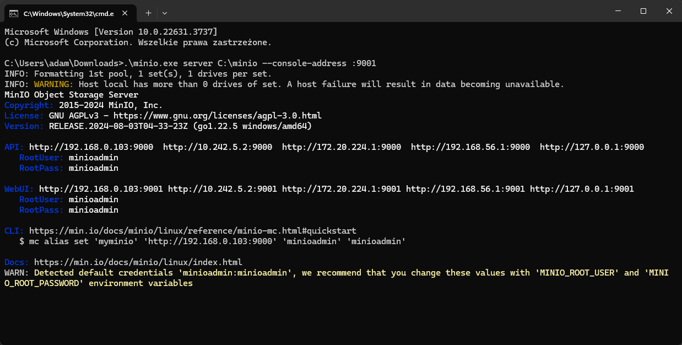Launch localhost WebUI http://127.0.0.1:9001
This screenshot has height=345, width=682.
tap(582, 189)
